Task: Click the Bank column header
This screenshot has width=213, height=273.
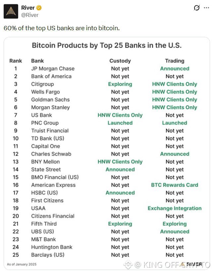Action: coord(37,61)
